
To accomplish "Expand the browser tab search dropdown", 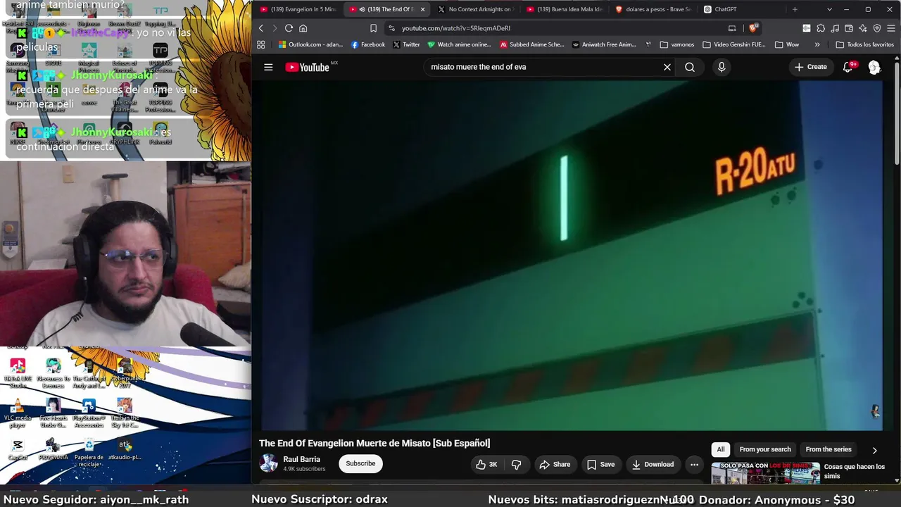I will [829, 9].
